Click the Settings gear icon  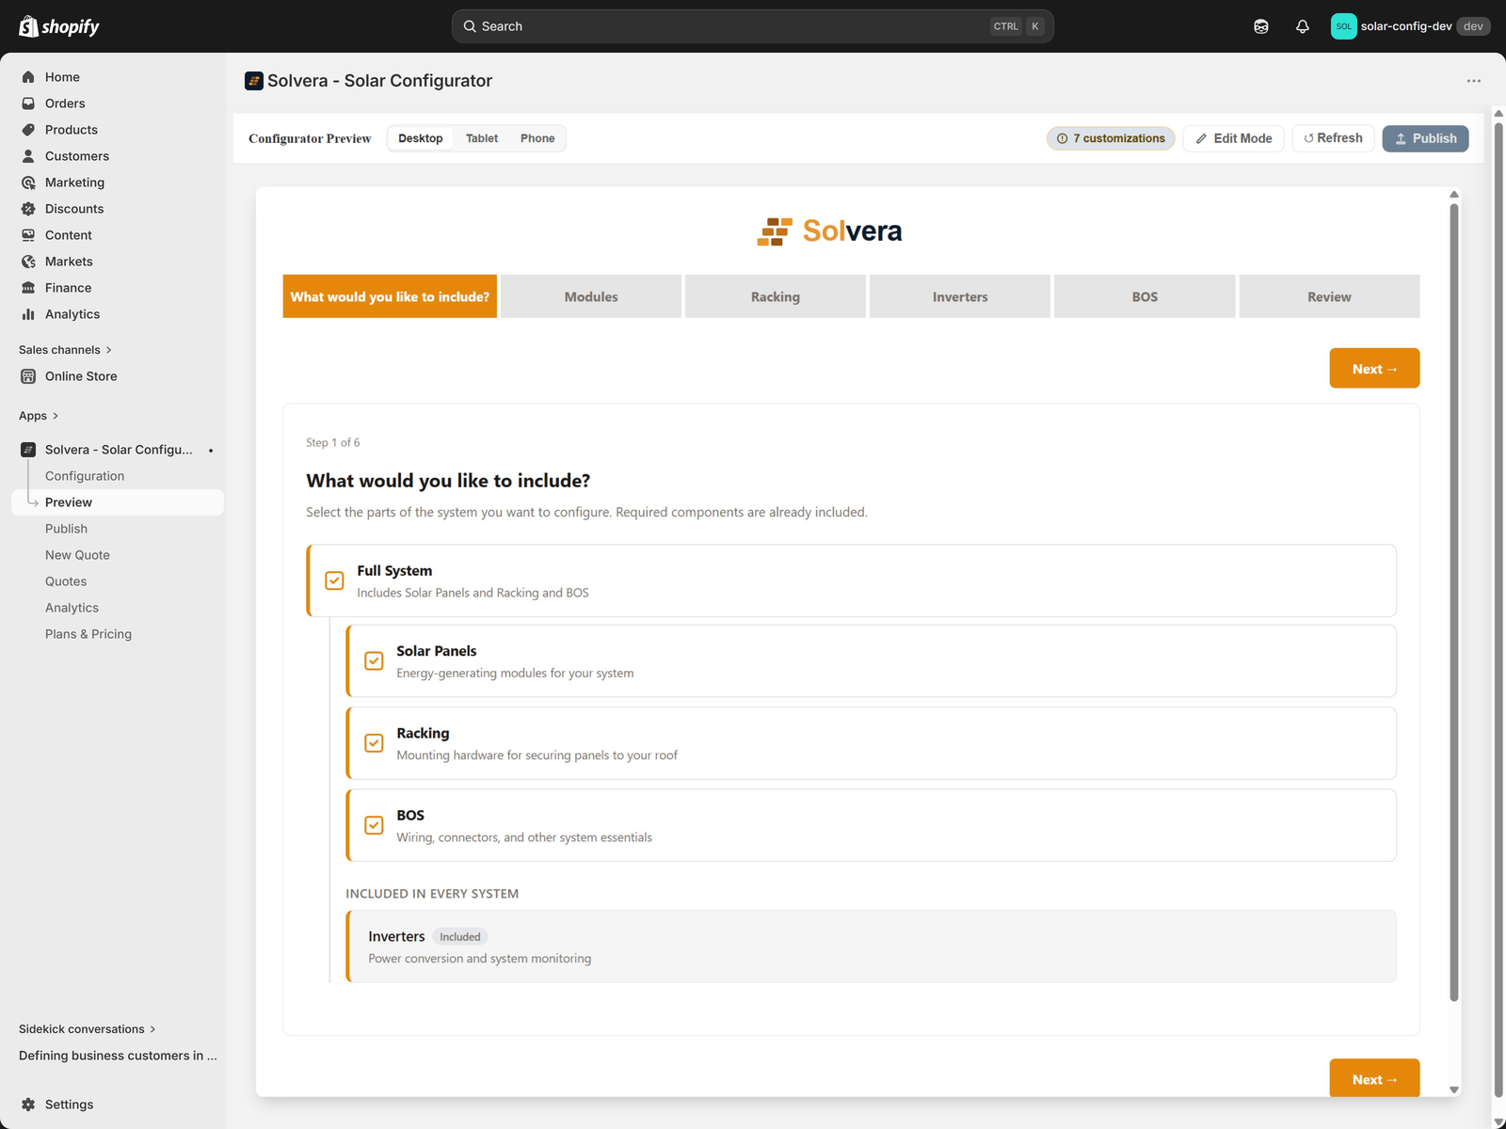pyautogui.click(x=28, y=1105)
